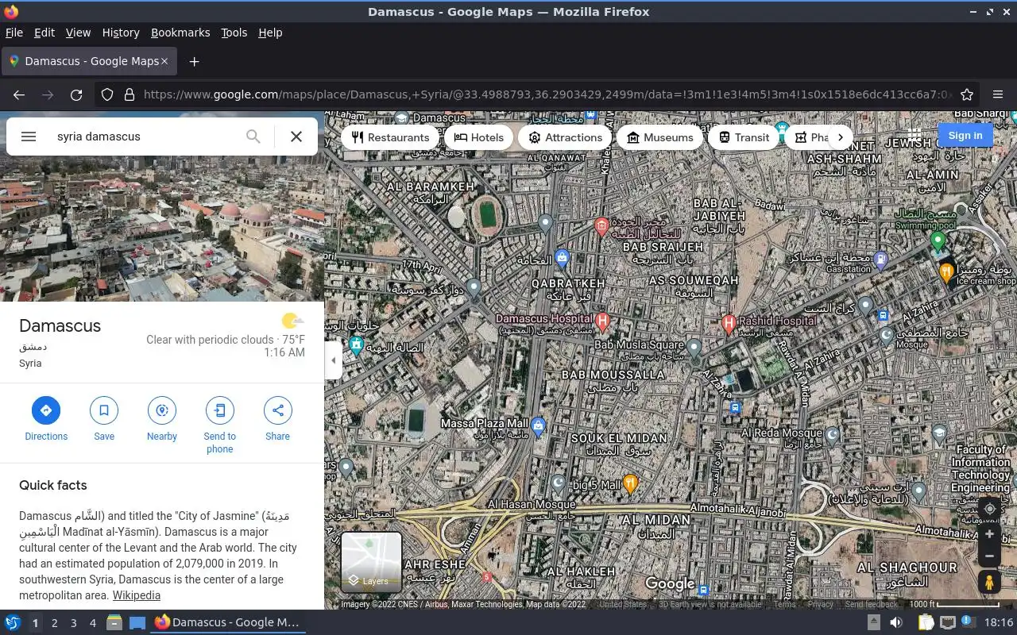
Task: Click the big 5 Mall restaurant pin
Action: 631,483
